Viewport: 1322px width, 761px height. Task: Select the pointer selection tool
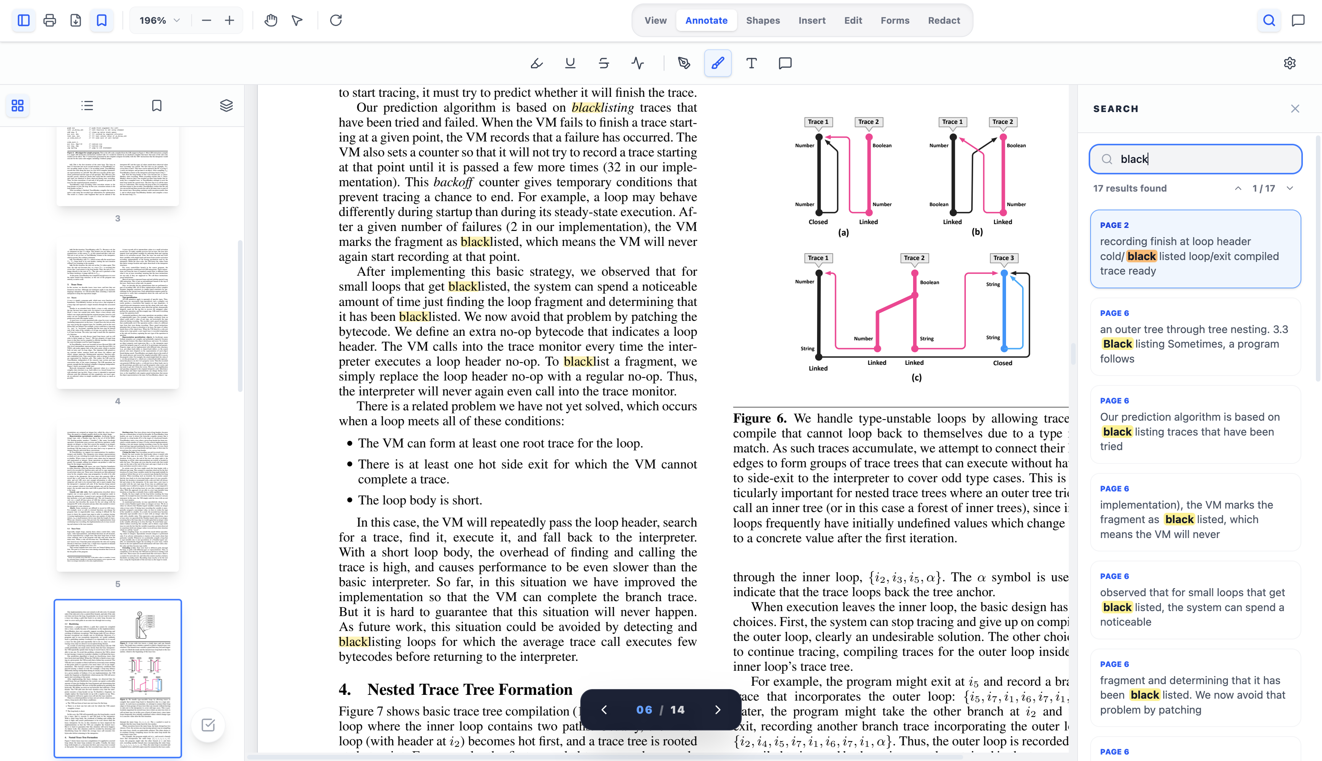[x=297, y=20]
